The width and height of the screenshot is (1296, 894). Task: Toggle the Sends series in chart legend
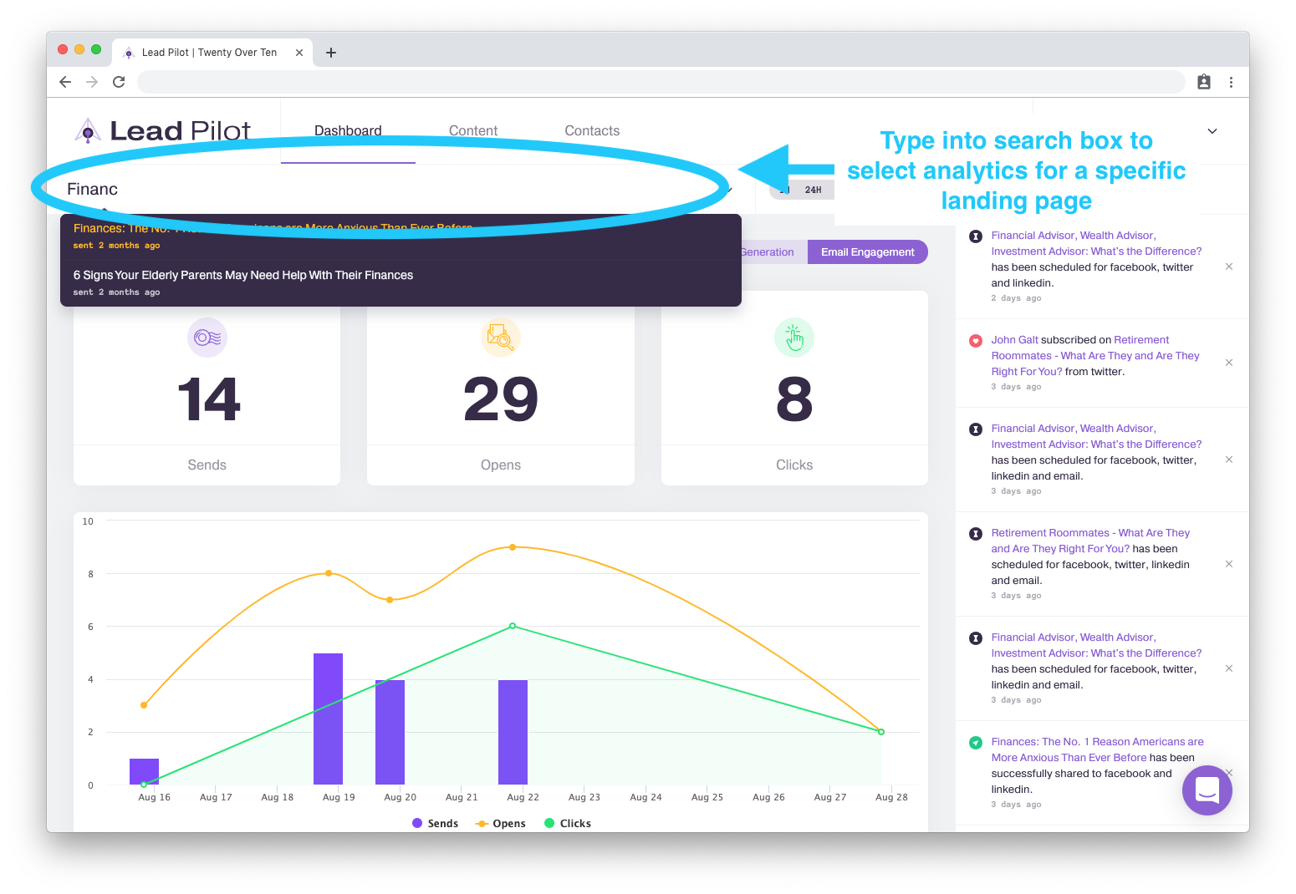[x=435, y=823]
